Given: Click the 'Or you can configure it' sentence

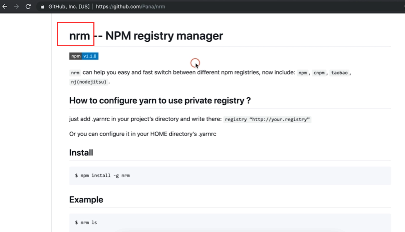Looking at the screenshot, I should point(143,134).
